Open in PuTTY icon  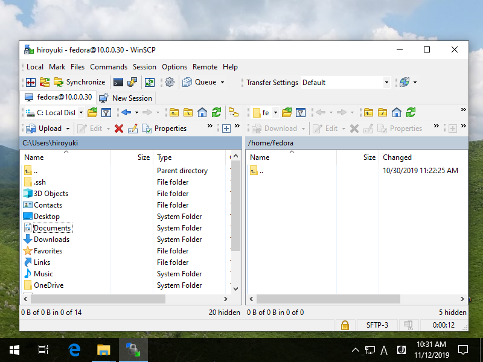(132, 82)
